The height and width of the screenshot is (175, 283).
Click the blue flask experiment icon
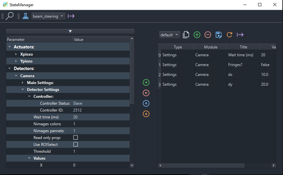(x=26, y=16)
